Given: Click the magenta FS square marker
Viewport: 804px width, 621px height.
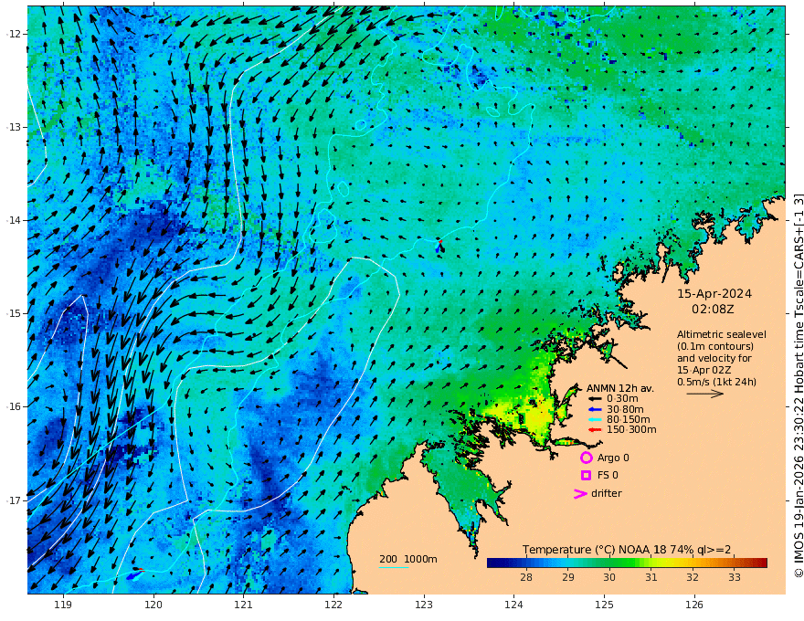Looking at the screenshot, I should [586, 476].
